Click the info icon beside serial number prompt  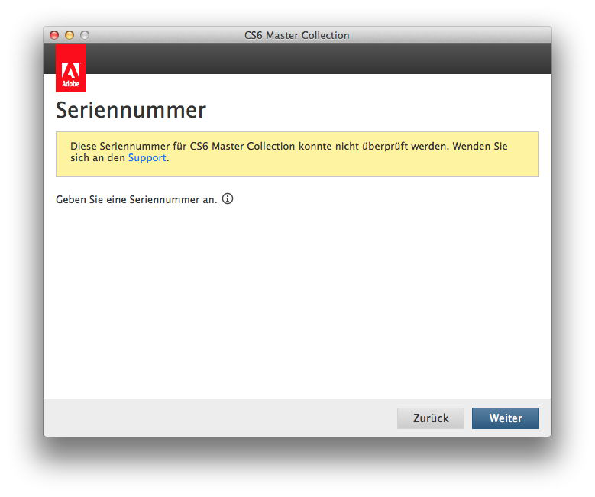pyautogui.click(x=228, y=199)
